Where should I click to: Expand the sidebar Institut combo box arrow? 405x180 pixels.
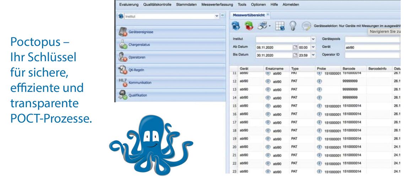click(217, 16)
